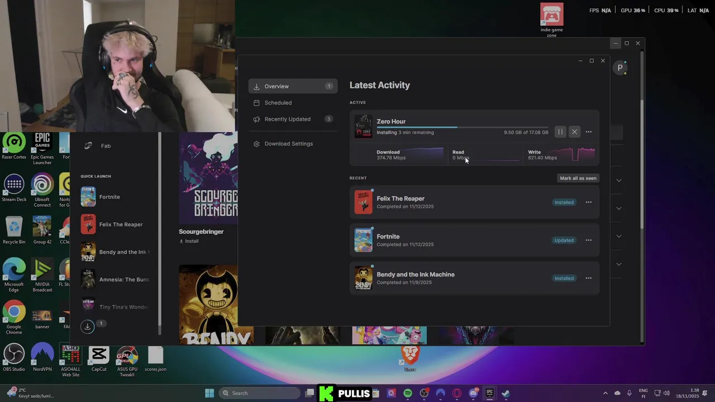This screenshot has width=715, height=402.
Task: Launch Amnesia: The Bunker from Quick Launch
Action: (116, 279)
